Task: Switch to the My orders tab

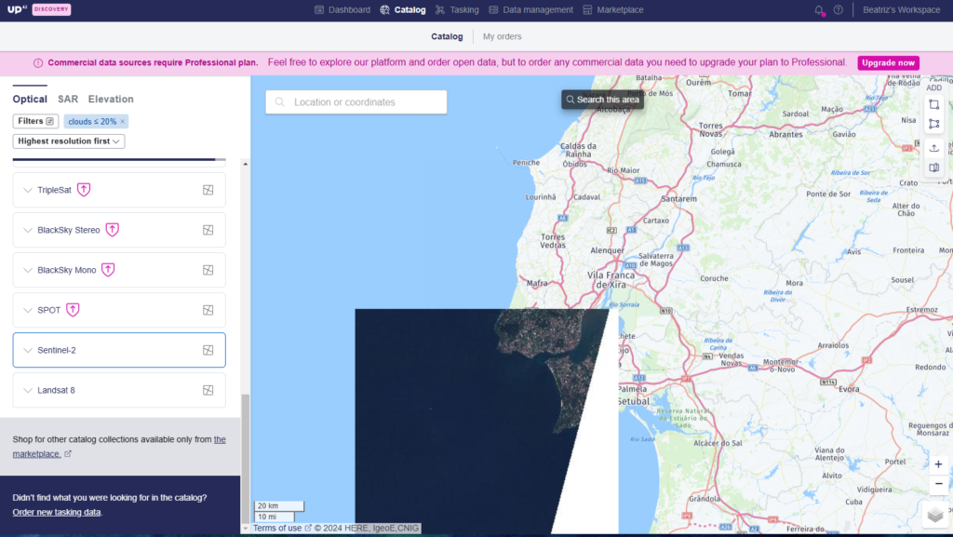Action: click(501, 36)
